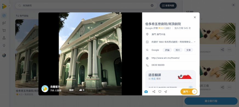Image resolution: width=239 pixels, height=107 pixels.
Task: Like the photo with thumbs-up button
Action: 82,90
